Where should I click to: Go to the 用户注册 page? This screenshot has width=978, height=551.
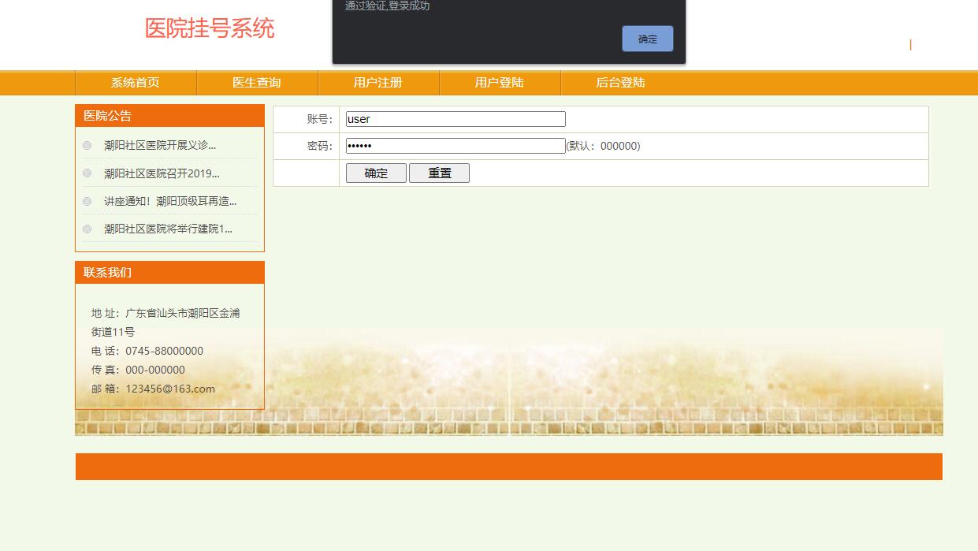coord(377,82)
